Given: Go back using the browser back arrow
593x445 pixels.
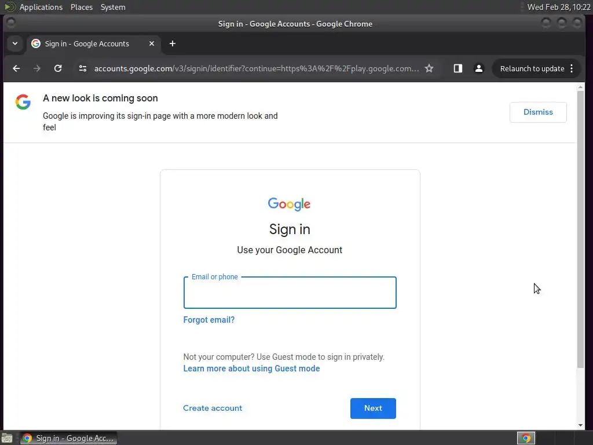Looking at the screenshot, I should [16, 68].
